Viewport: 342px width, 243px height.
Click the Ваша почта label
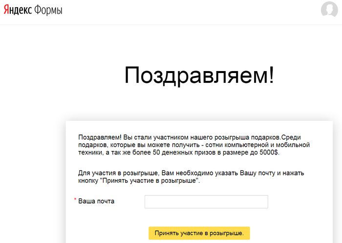coord(96,201)
